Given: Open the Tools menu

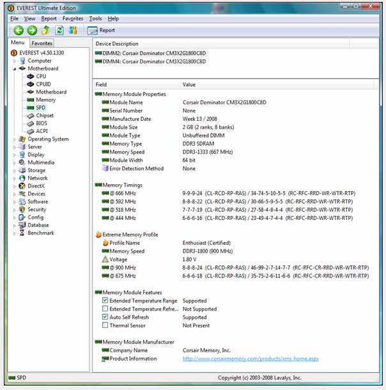Looking at the screenshot, I should (95, 19).
